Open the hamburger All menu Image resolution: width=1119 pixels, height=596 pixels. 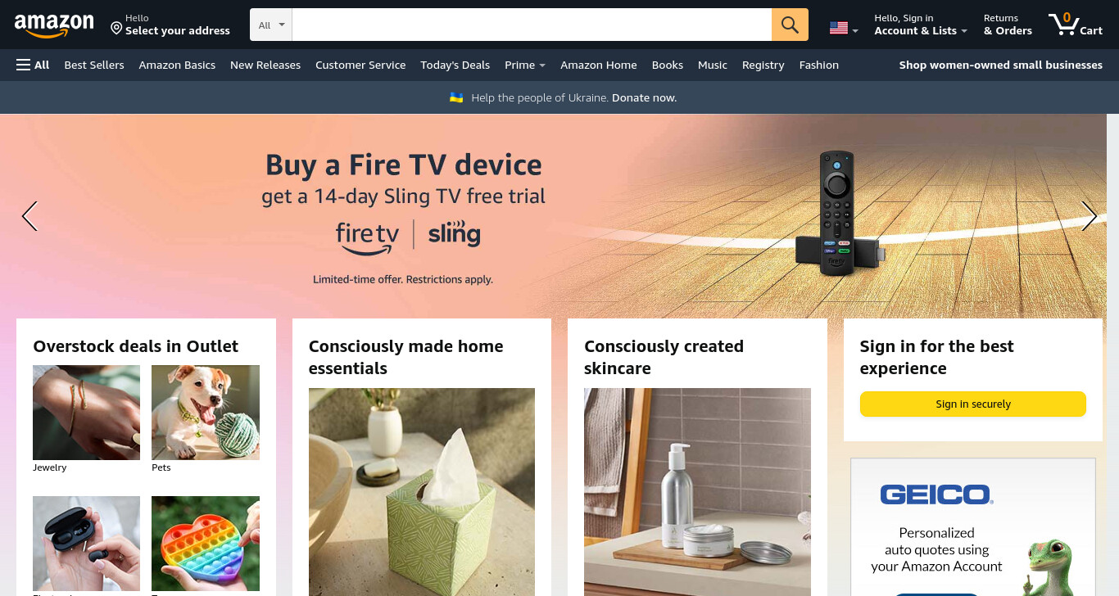point(33,65)
